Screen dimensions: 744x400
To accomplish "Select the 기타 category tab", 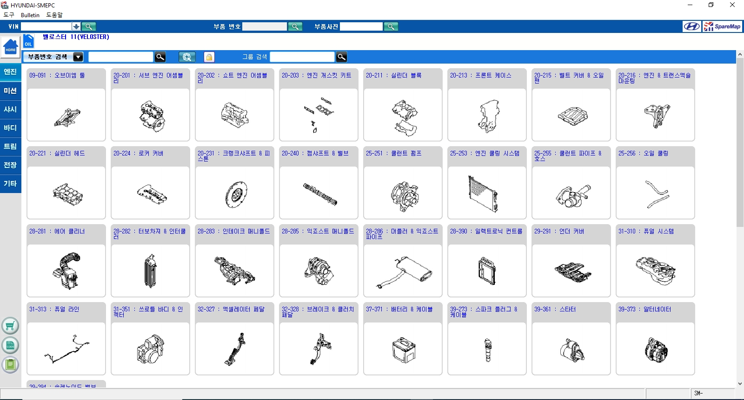I will [10, 184].
